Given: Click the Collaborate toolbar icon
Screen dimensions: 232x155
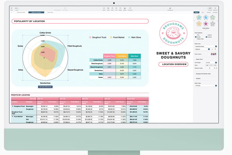Looking at the screenshot, I should point(170,8).
